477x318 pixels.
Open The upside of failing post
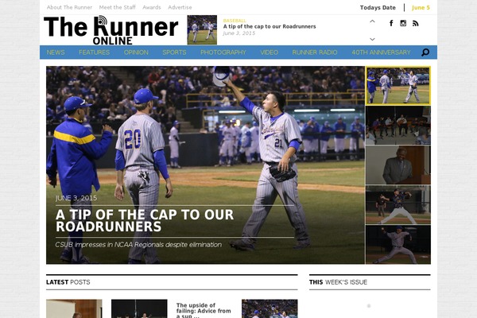pyautogui.click(x=204, y=310)
